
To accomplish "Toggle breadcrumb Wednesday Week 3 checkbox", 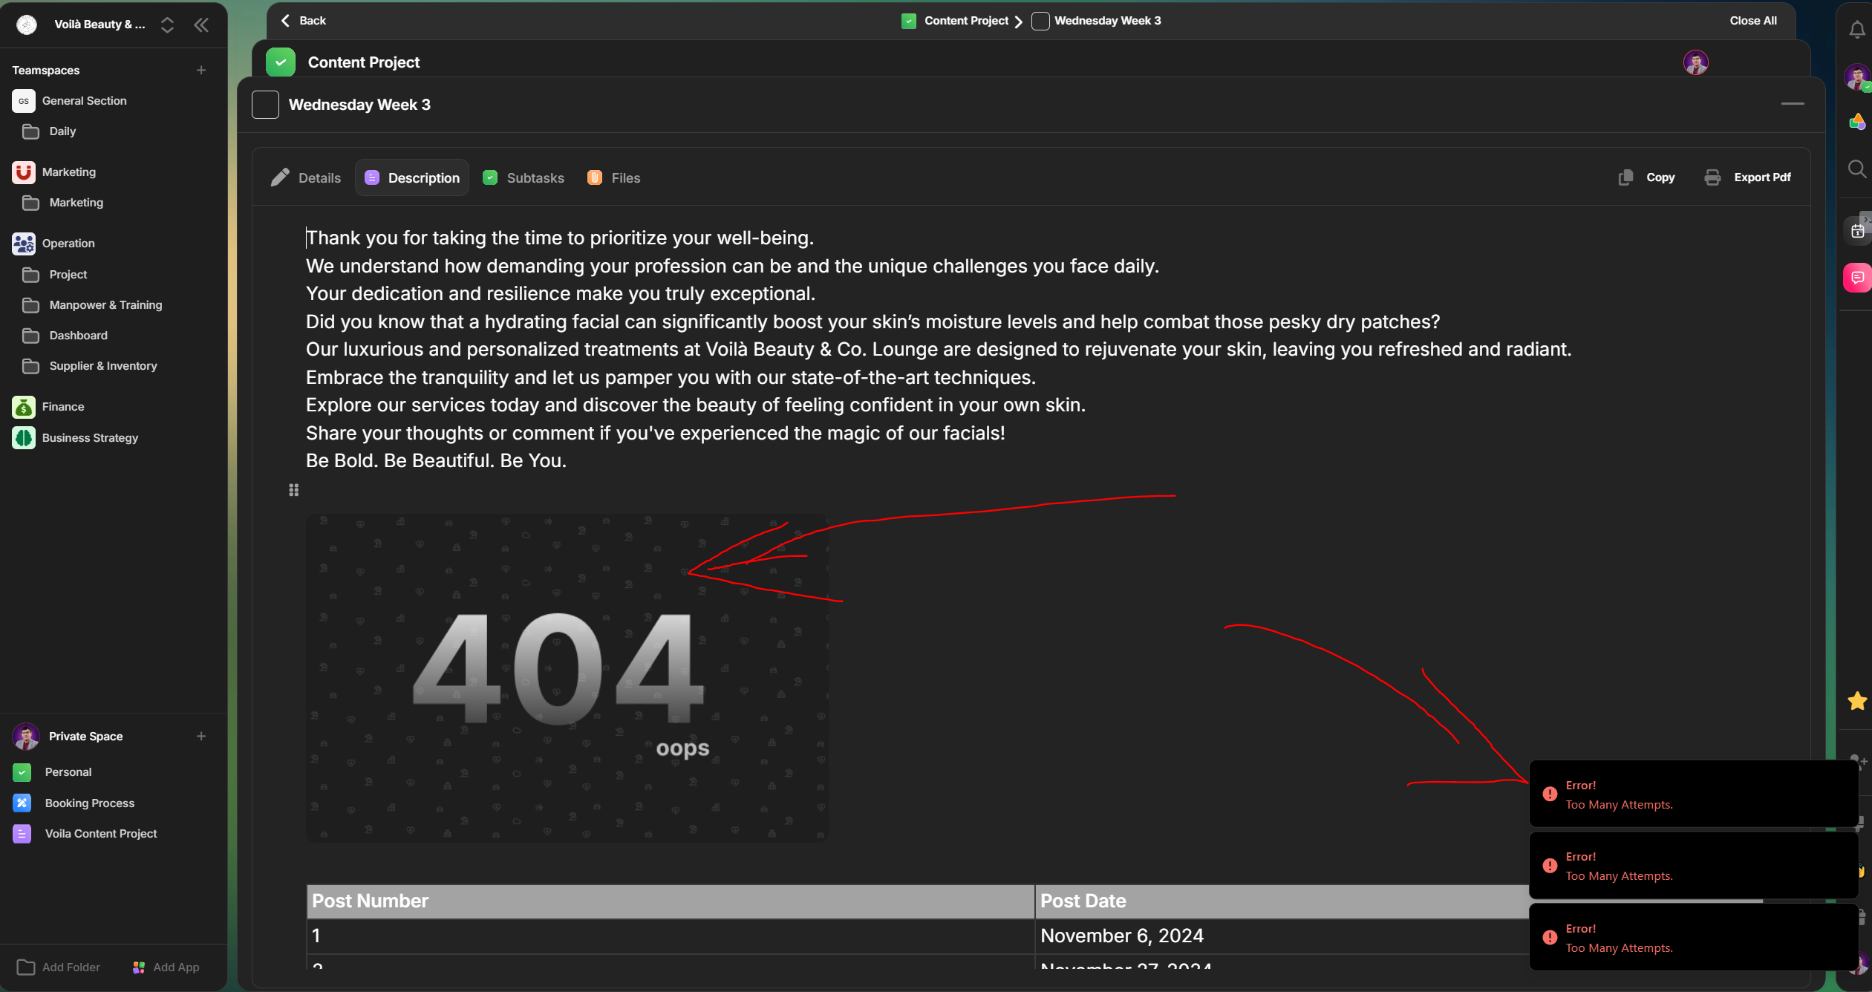I will pos(1040,21).
